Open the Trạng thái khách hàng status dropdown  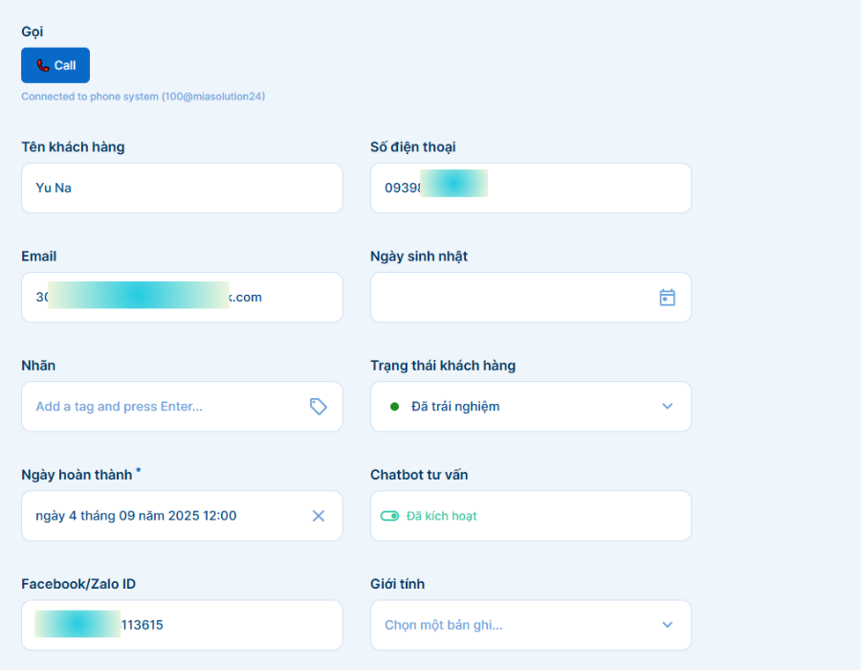[x=531, y=406]
